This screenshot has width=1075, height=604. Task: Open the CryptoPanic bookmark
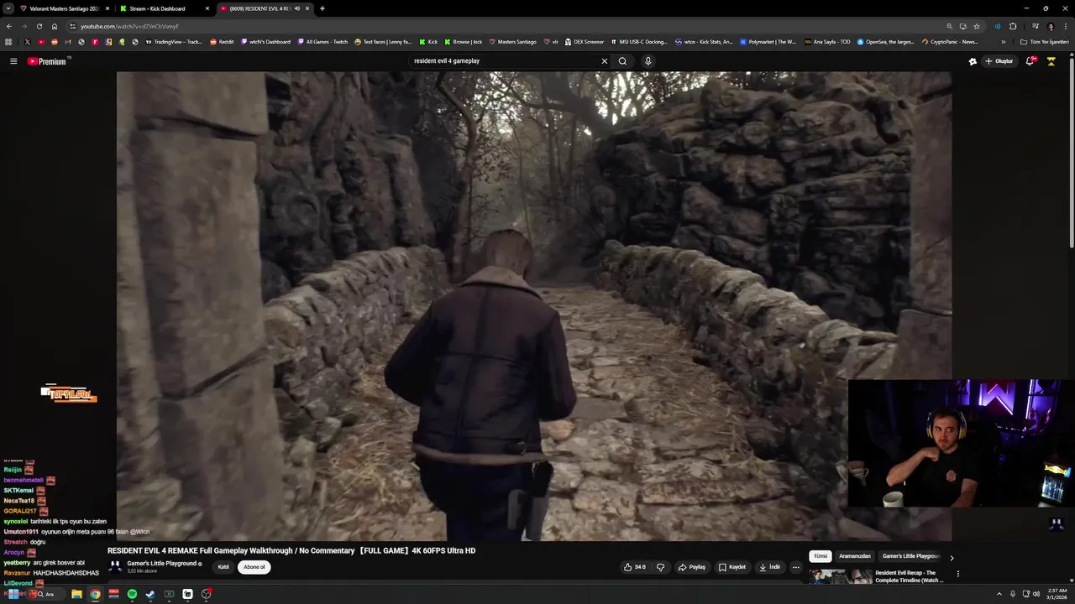click(950, 41)
